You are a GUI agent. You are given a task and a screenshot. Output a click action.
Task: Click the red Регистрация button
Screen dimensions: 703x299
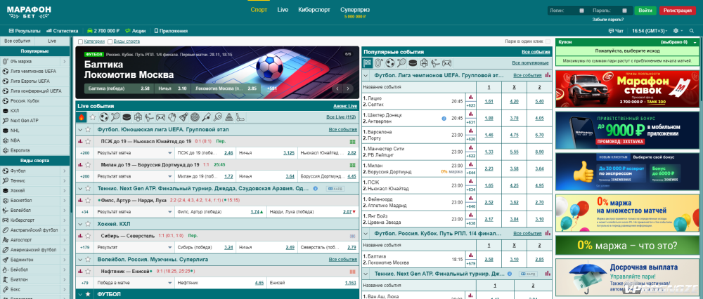point(678,11)
